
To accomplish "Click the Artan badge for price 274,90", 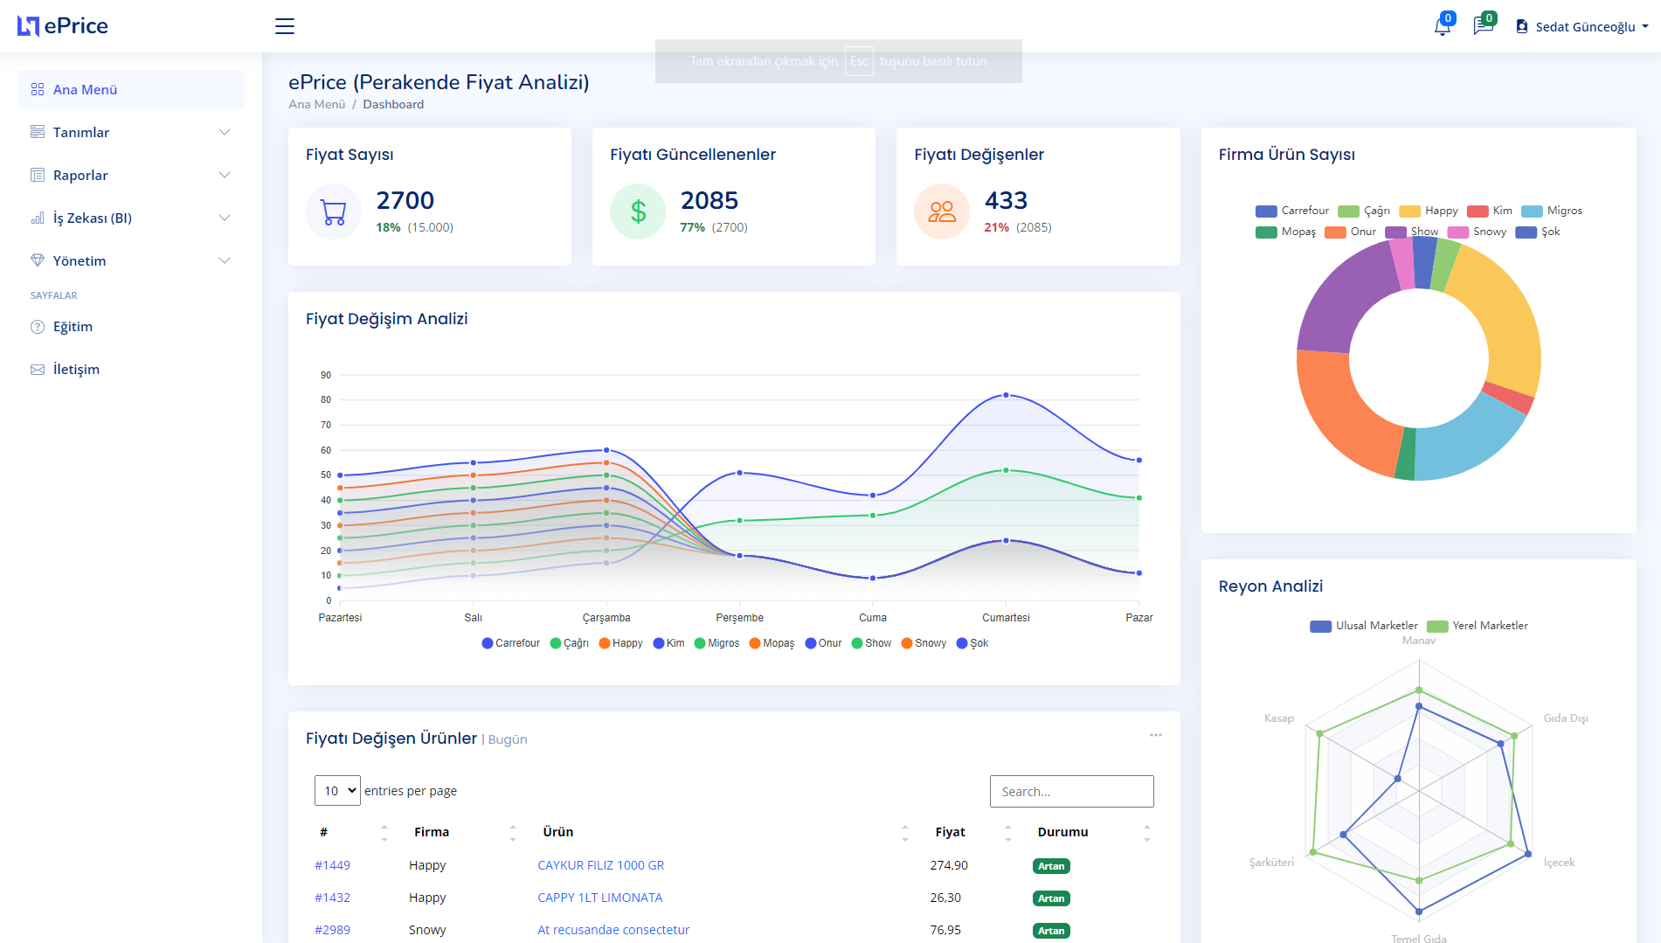I will [1051, 866].
